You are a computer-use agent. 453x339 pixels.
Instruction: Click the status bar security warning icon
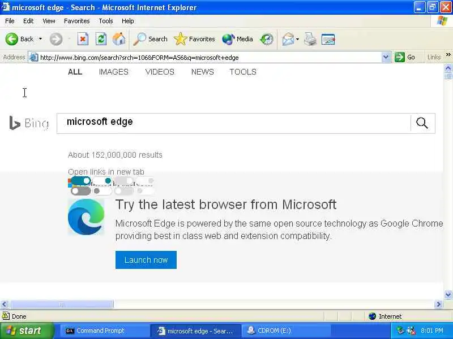pos(6,316)
